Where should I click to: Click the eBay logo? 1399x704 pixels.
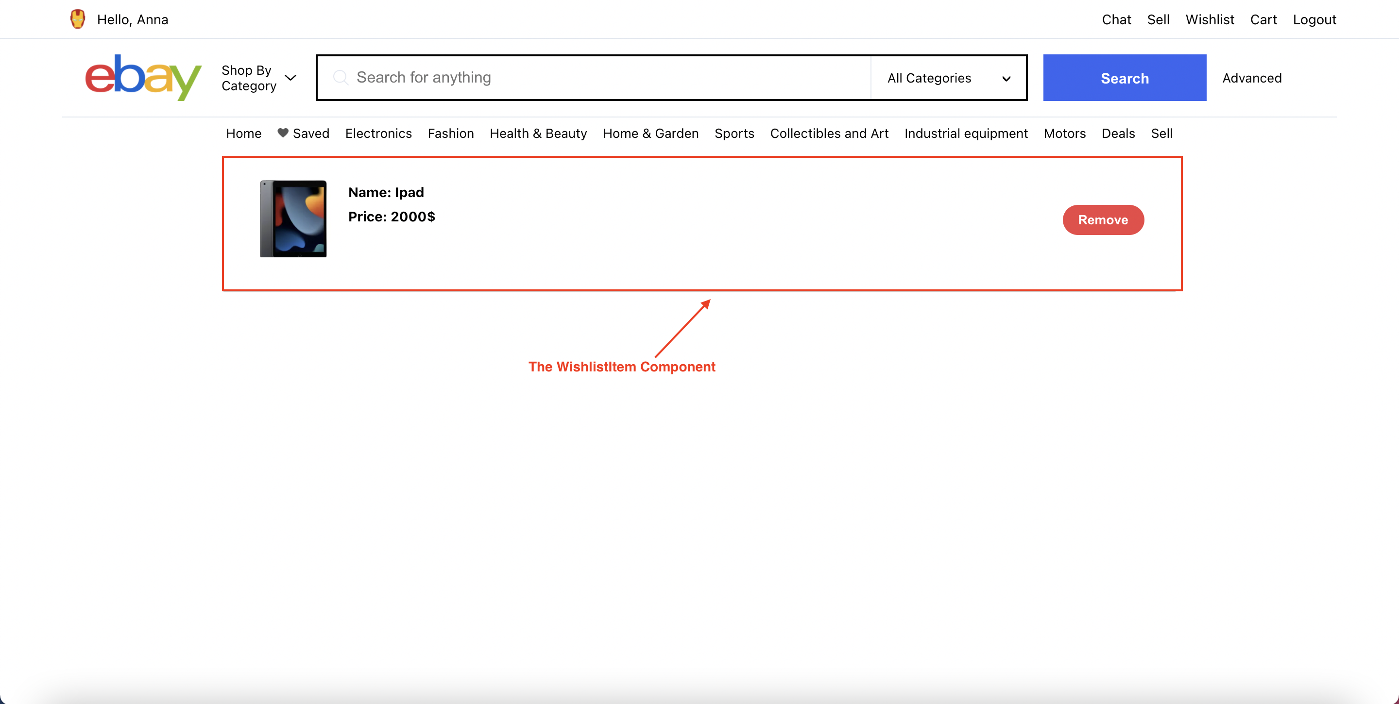click(143, 78)
